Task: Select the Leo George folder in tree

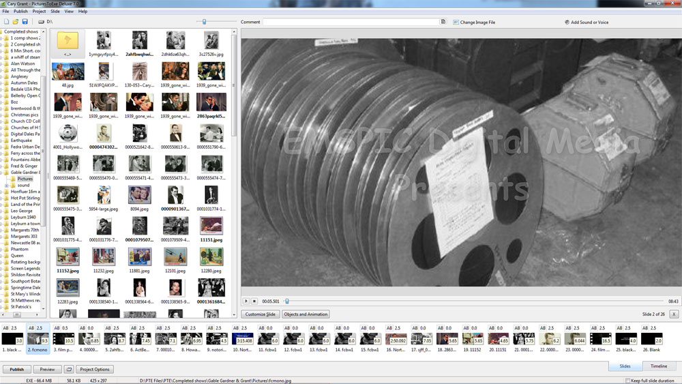Action: (22, 211)
